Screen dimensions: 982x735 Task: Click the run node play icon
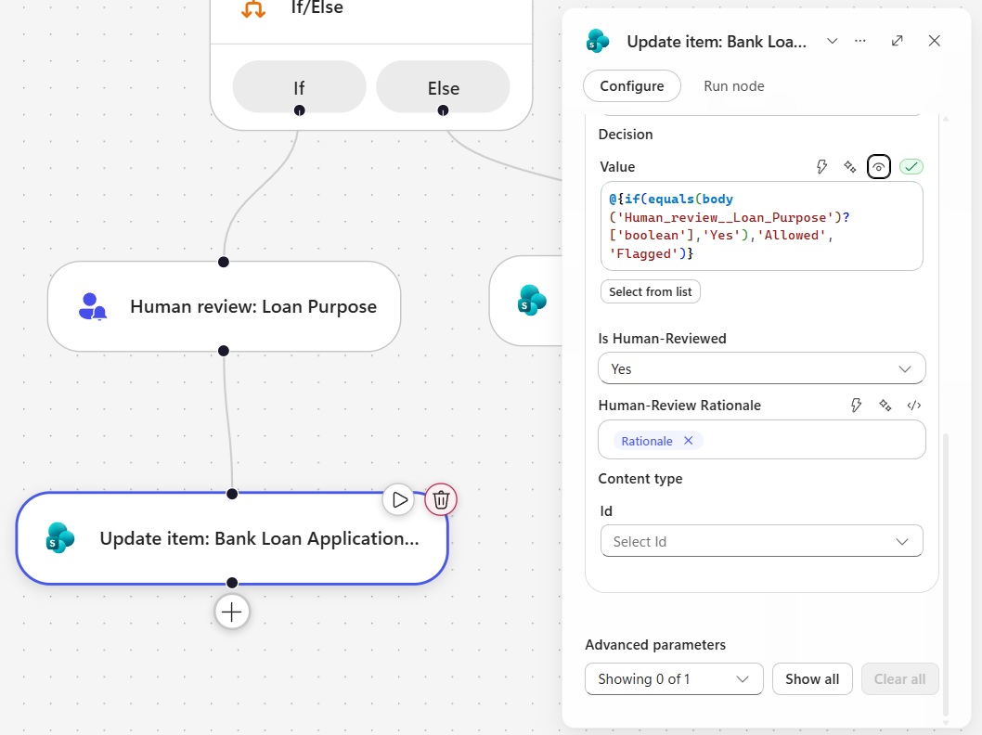click(x=399, y=499)
